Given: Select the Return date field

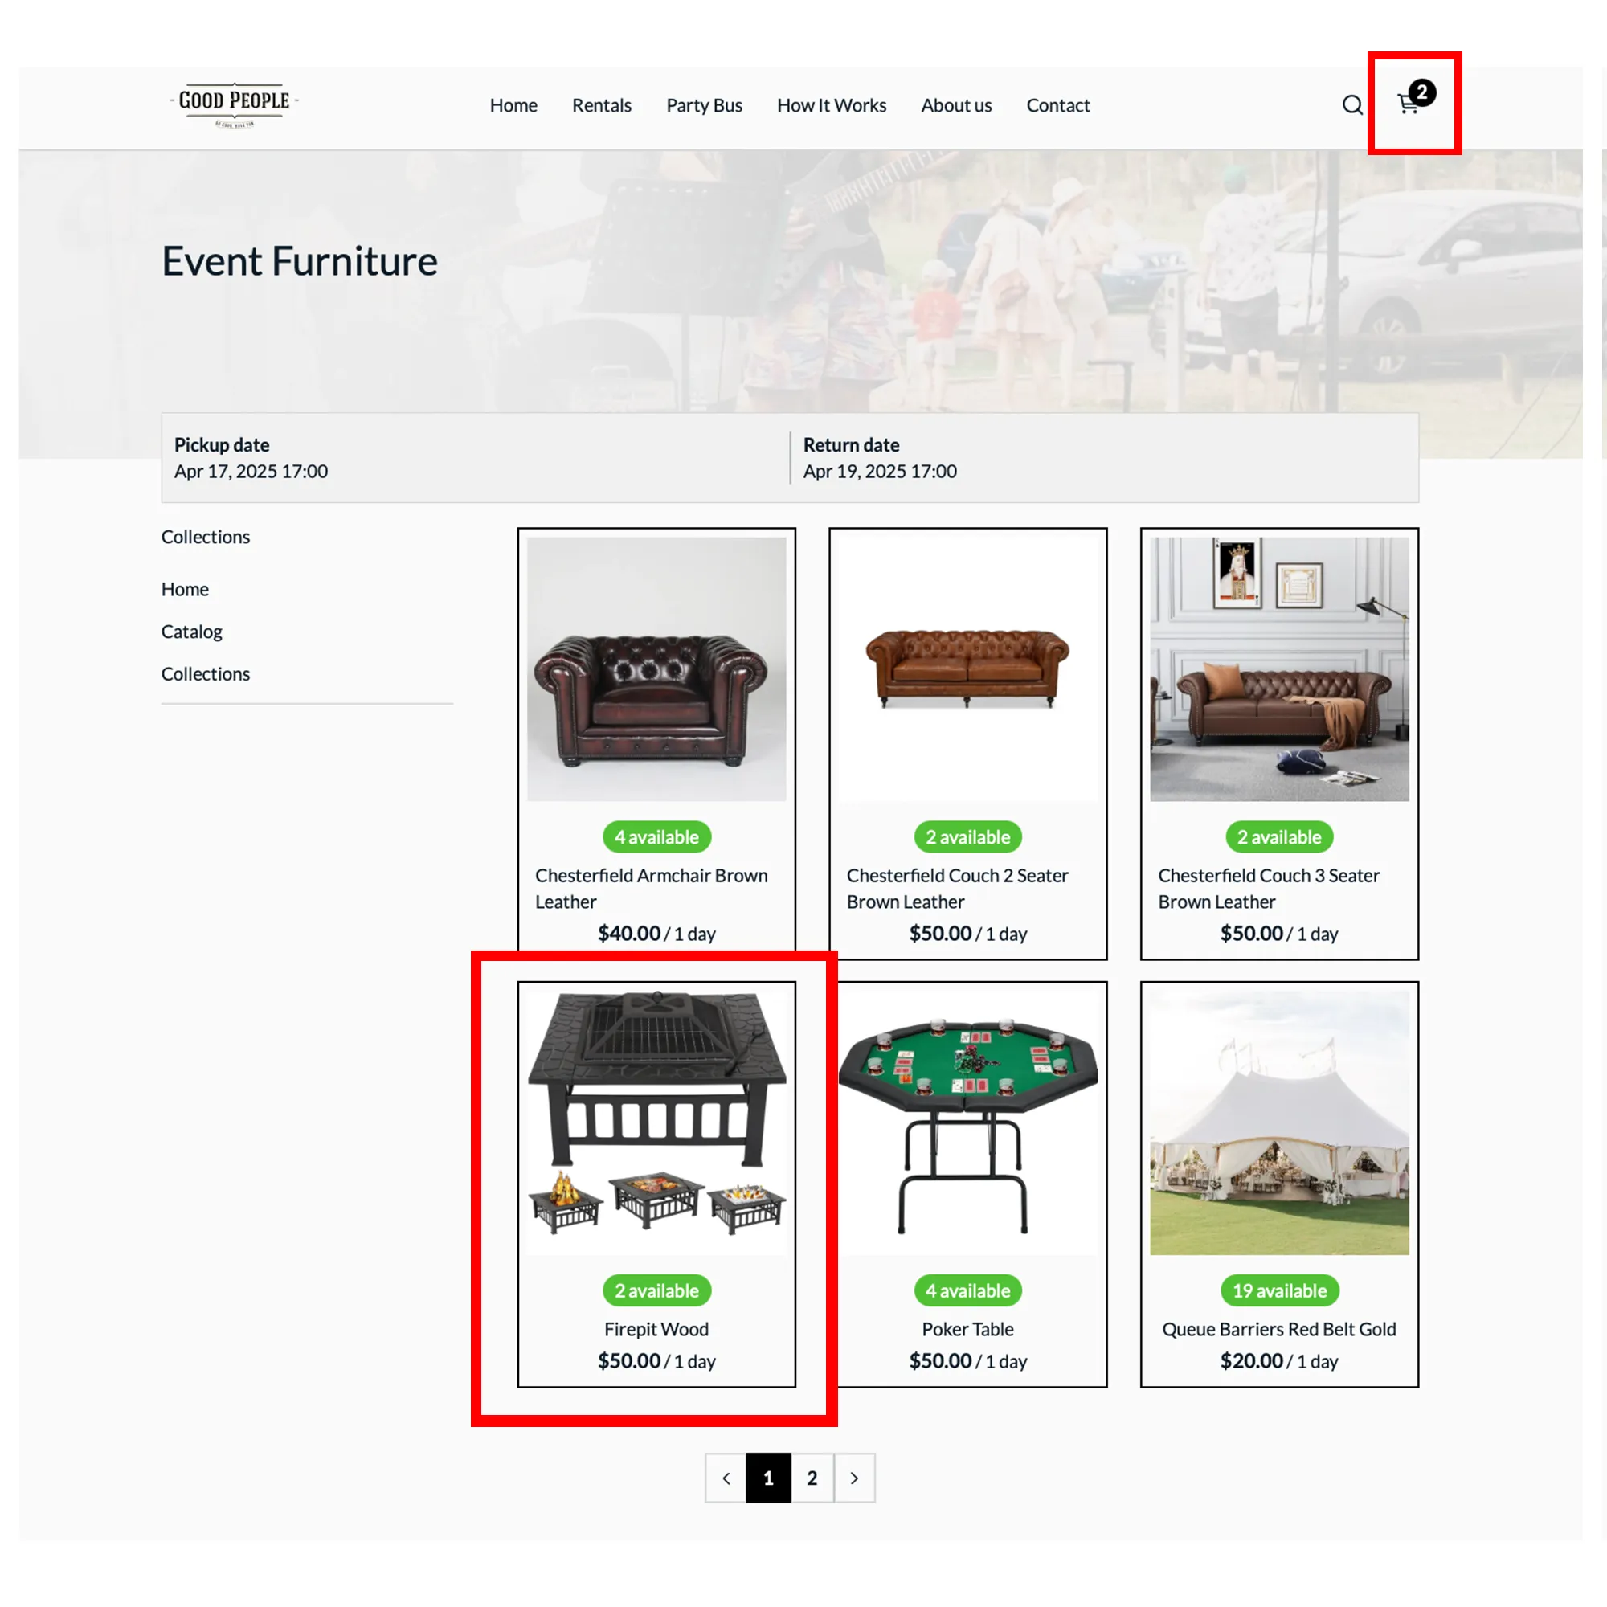Looking at the screenshot, I should (1106, 457).
